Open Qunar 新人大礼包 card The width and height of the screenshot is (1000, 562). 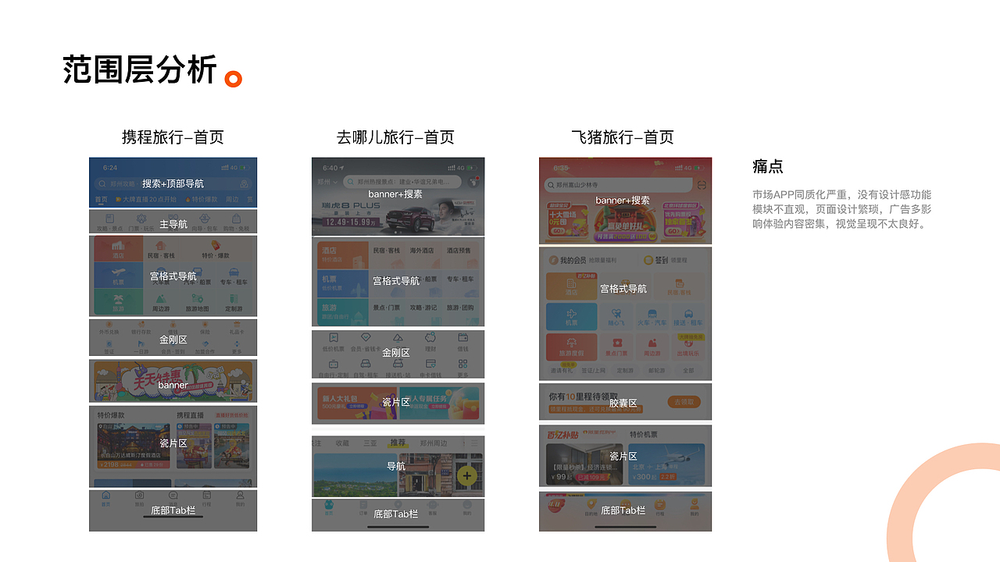(x=356, y=402)
